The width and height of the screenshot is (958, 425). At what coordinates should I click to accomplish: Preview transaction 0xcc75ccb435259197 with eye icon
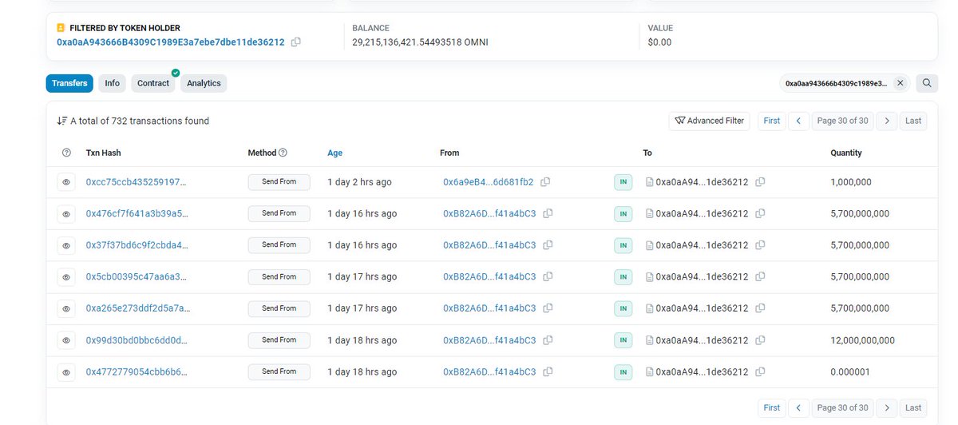click(66, 182)
